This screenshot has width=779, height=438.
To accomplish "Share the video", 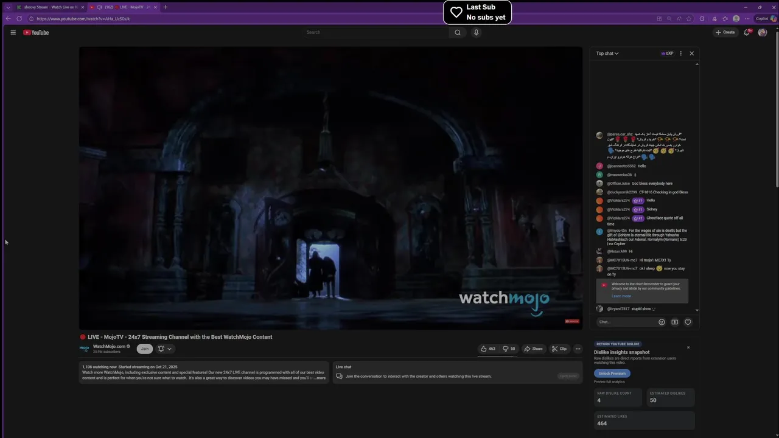I will 533,349.
